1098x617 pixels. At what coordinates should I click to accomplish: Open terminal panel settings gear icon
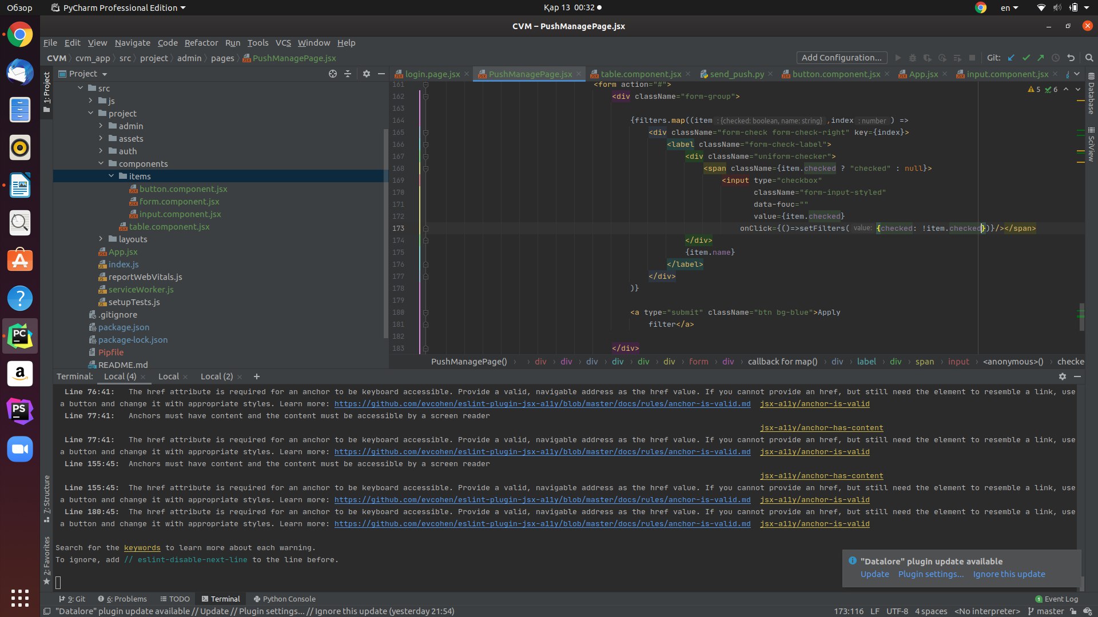pyautogui.click(x=1062, y=376)
